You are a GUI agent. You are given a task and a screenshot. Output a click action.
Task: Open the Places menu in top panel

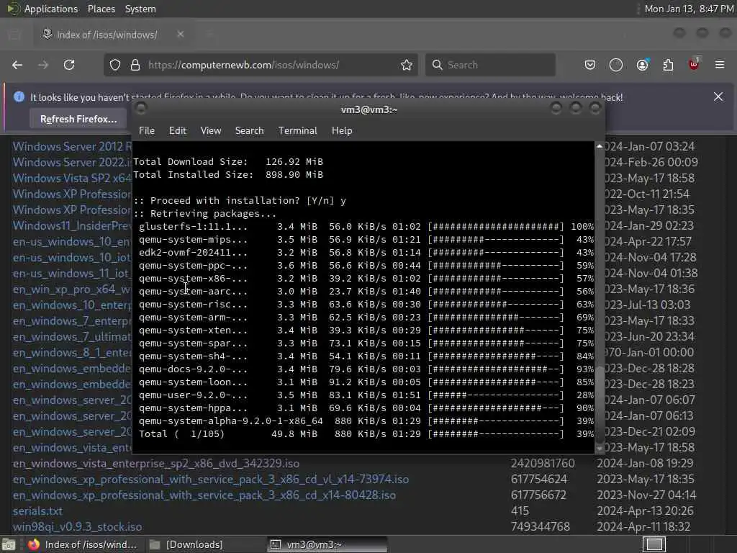point(101,9)
